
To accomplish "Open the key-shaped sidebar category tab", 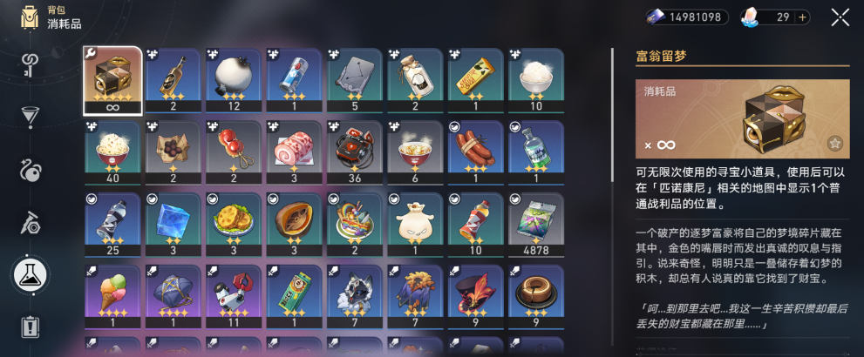I will [x=29, y=65].
